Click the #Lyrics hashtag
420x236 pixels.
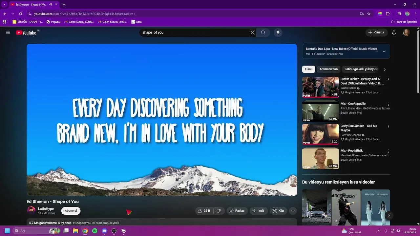coord(114,223)
